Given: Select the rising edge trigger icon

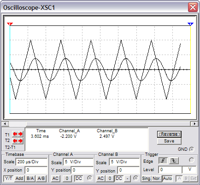Looking at the screenshot, I should pyautogui.click(x=163, y=161).
